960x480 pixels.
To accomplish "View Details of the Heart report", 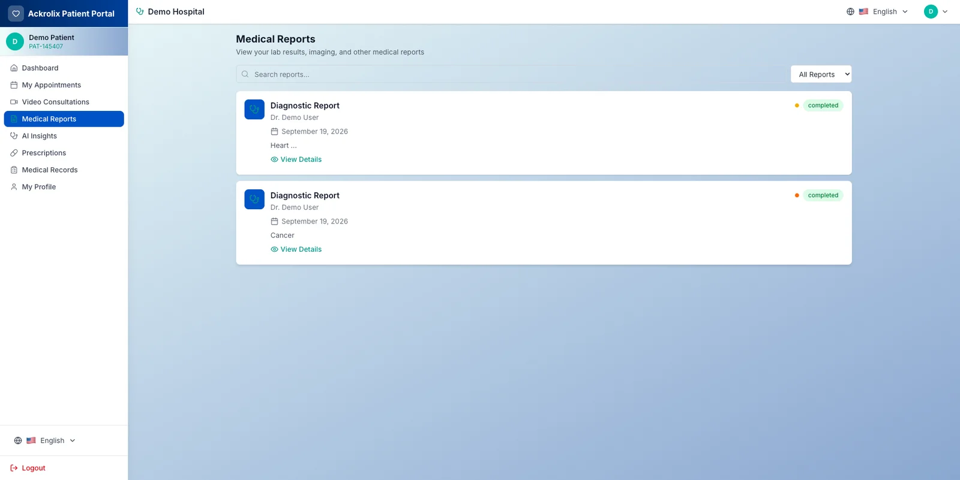I will (296, 159).
